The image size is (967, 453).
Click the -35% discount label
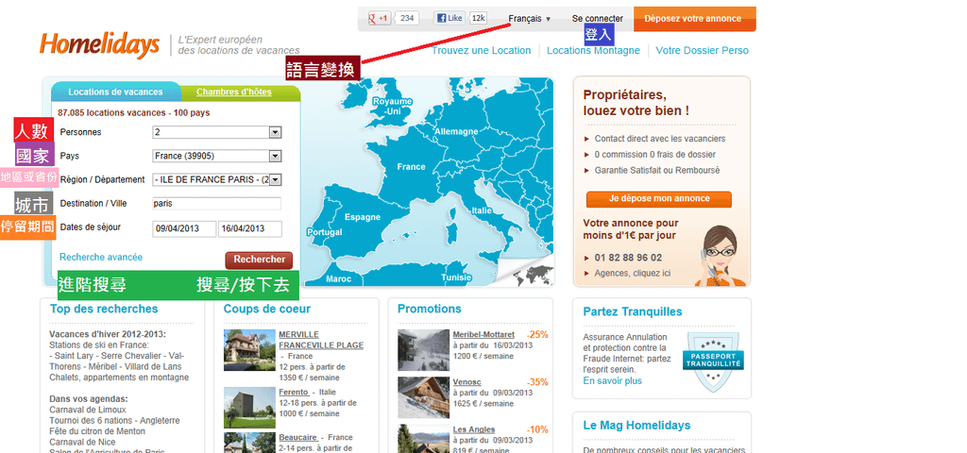pyautogui.click(x=537, y=382)
